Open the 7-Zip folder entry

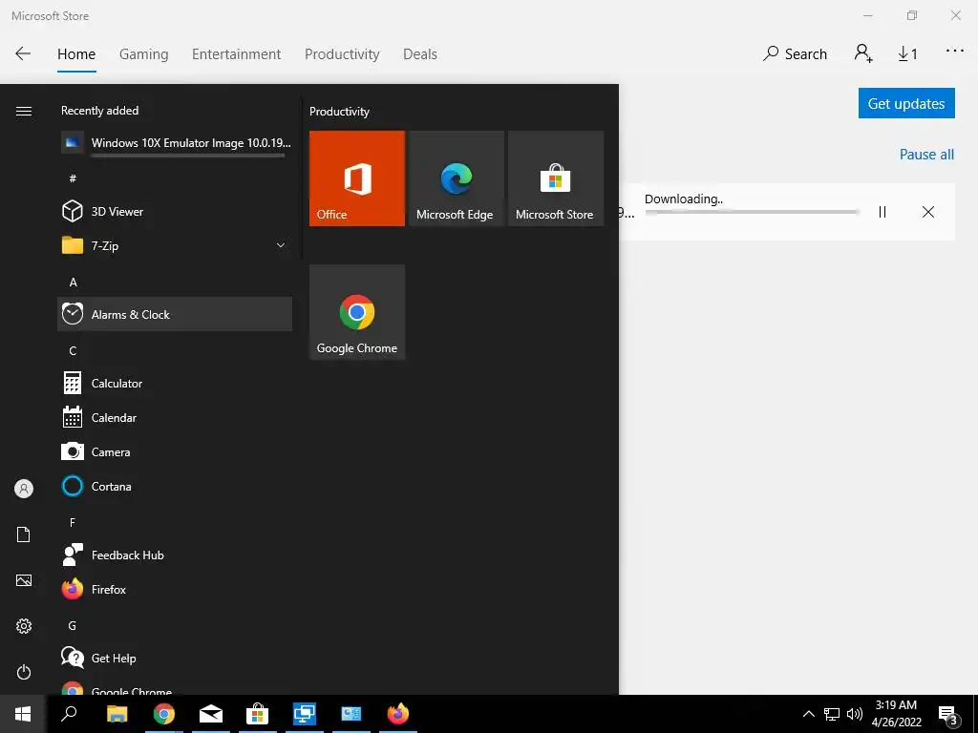[x=175, y=245]
